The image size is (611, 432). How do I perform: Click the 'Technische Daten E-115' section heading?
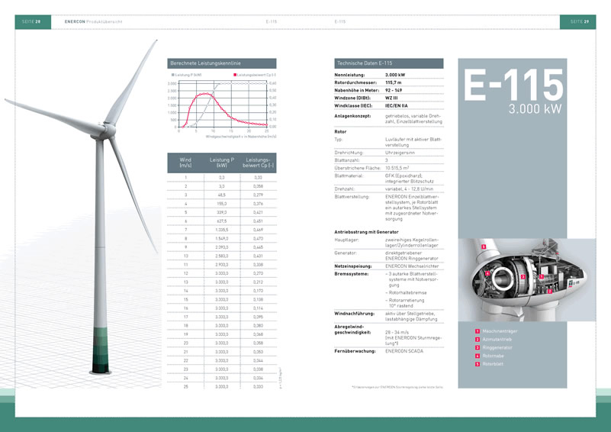(x=365, y=63)
